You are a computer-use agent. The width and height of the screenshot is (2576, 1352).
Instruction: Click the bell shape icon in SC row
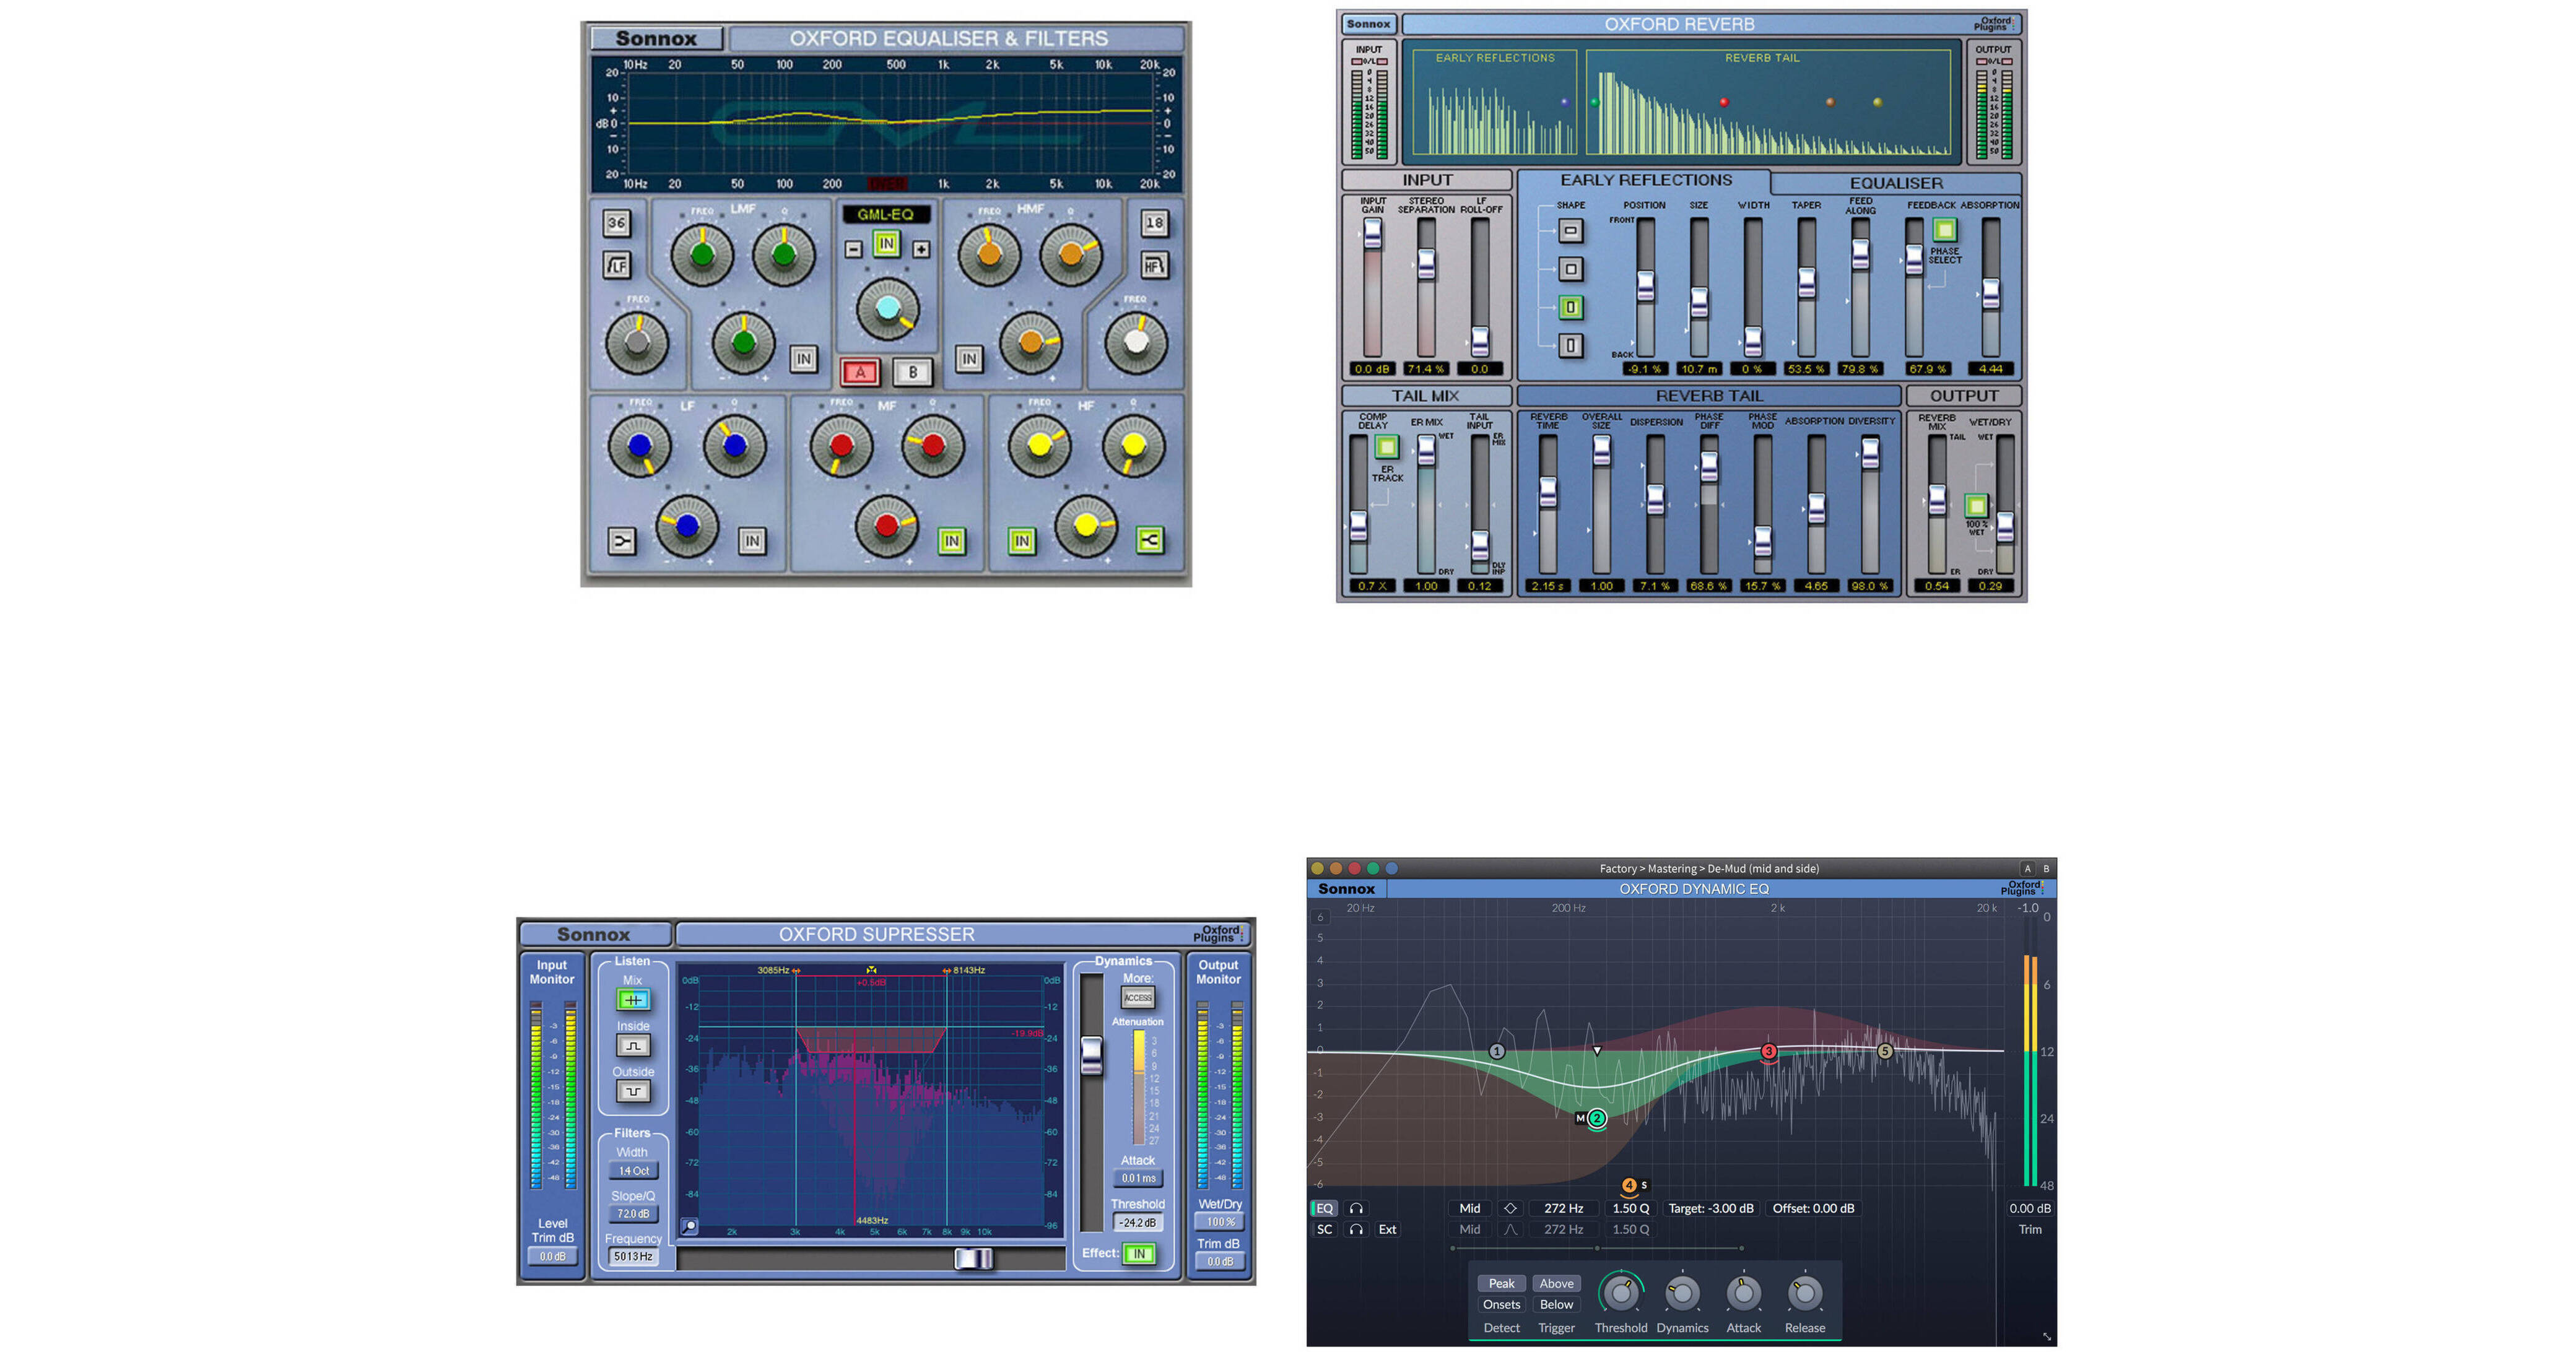[x=1510, y=1230]
